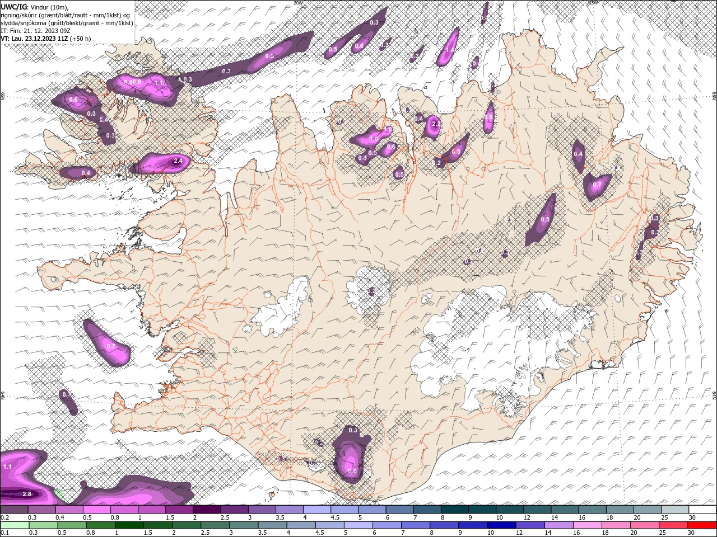Click the UWC/IG title text

coord(13,6)
